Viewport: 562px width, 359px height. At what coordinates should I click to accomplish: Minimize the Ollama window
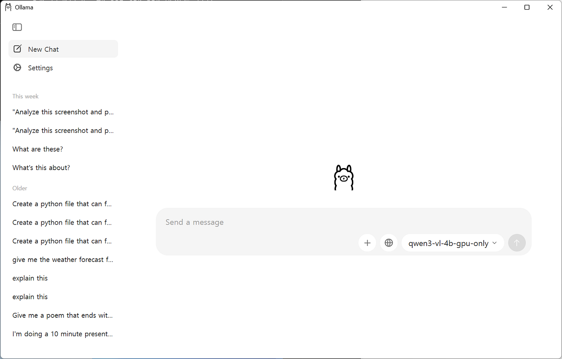tap(504, 7)
